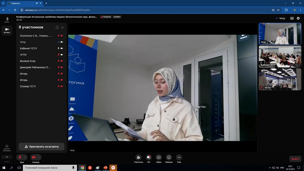
Task: Click Пригласить на встречу button
Action: tap(42, 147)
